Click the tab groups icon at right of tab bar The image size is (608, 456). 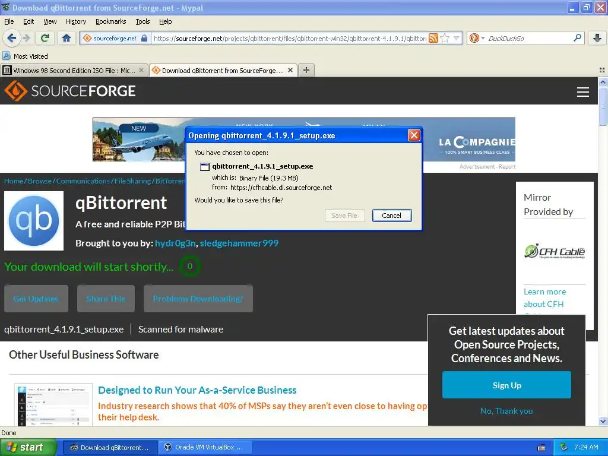pyautogui.click(x=602, y=70)
